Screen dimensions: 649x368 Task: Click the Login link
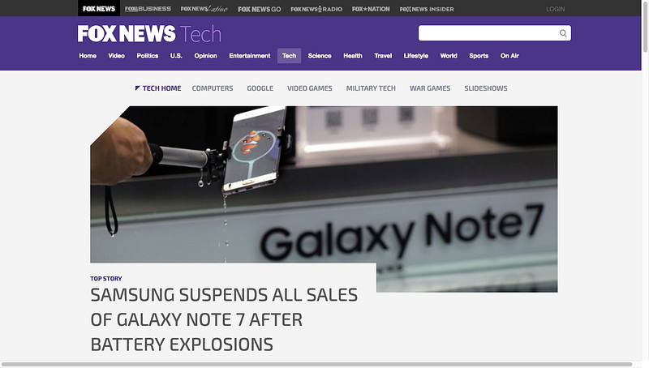tap(555, 9)
